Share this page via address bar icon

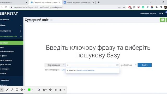click(120, 7)
